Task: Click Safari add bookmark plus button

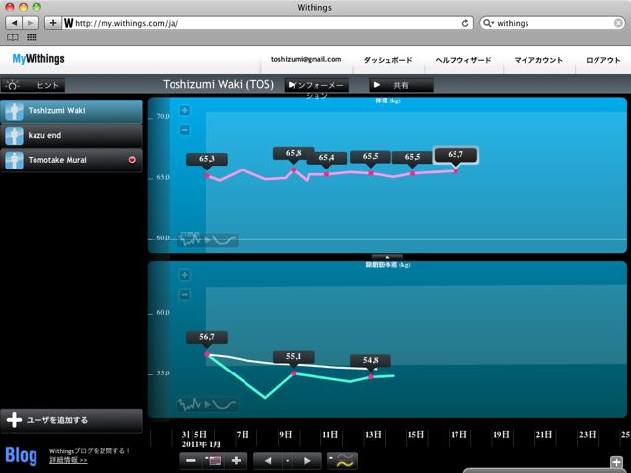Action: tap(53, 23)
